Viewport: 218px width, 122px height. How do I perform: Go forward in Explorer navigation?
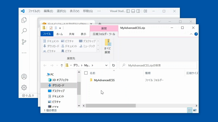[x=52, y=65]
